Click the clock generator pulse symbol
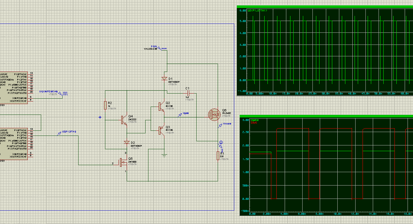This screenshot has width=413, height=224. [65, 94]
